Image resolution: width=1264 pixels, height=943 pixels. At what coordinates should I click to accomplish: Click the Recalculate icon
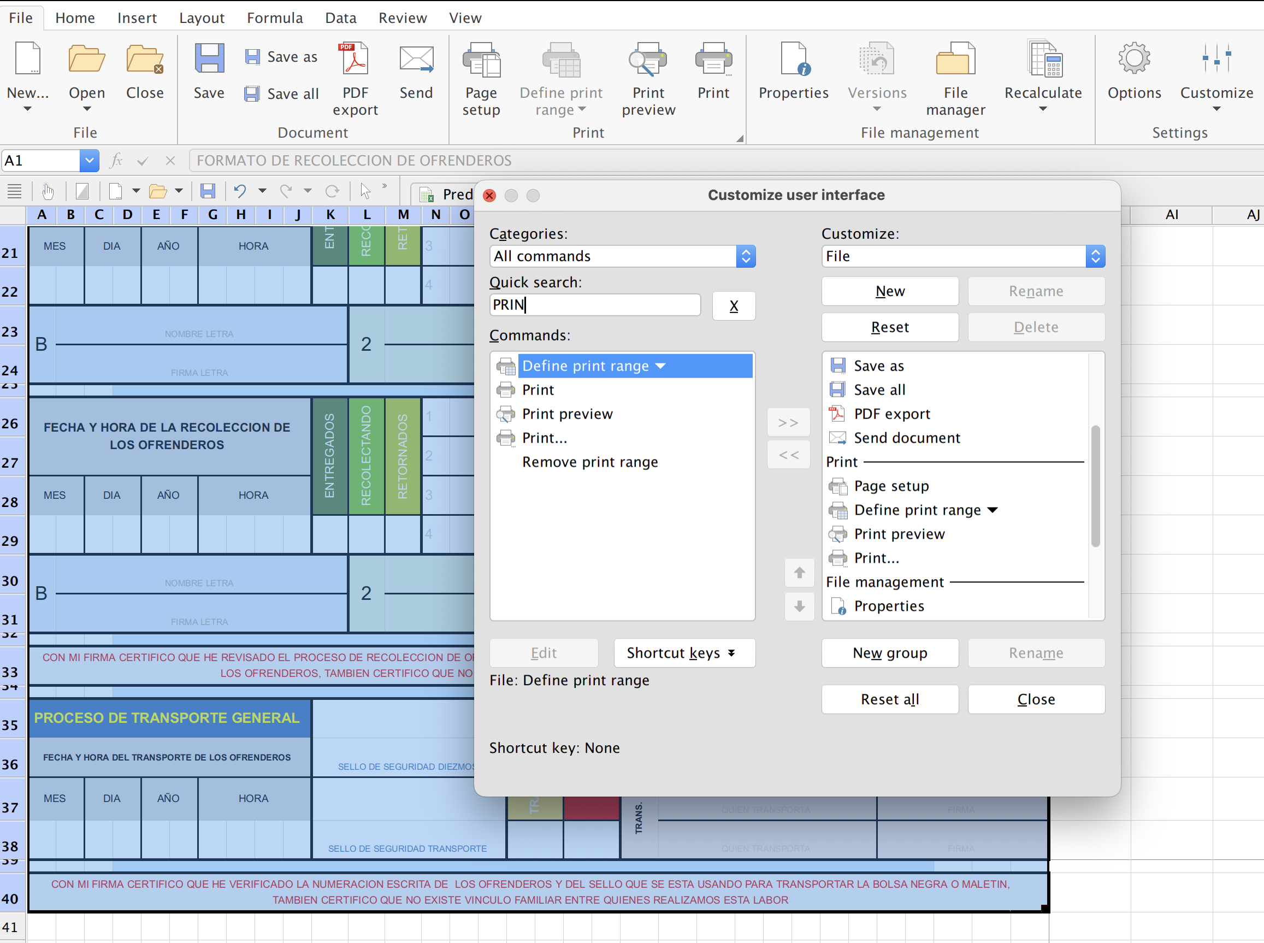(x=1042, y=61)
